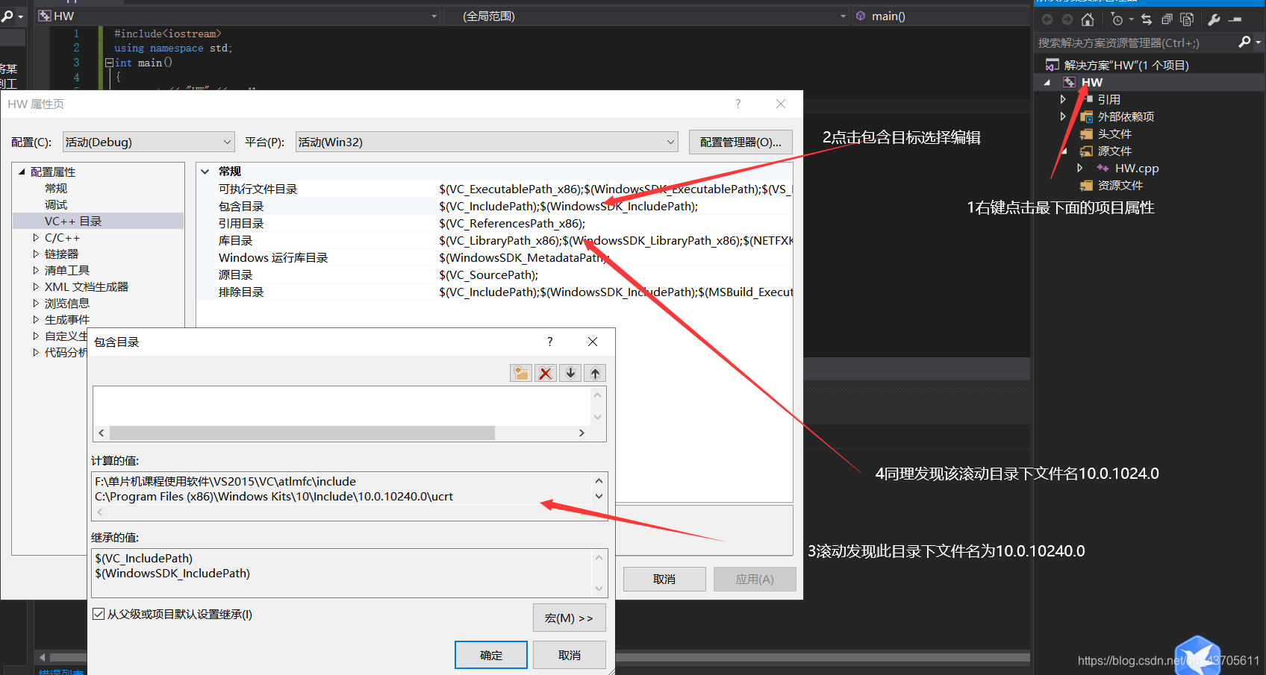Open Properties wrench icon in Solution Explorer

[x=1214, y=19]
